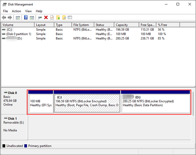The width and height of the screenshot is (196, 155).
Task: Select the 280.25 GB D: partition block
Action: coord(155,103)
